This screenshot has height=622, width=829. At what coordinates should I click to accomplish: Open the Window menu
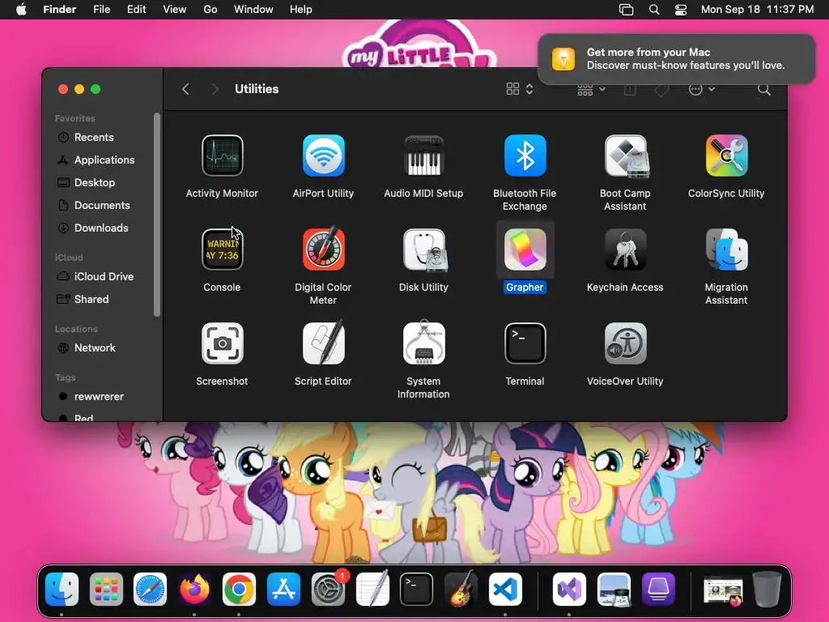point(253,10)
